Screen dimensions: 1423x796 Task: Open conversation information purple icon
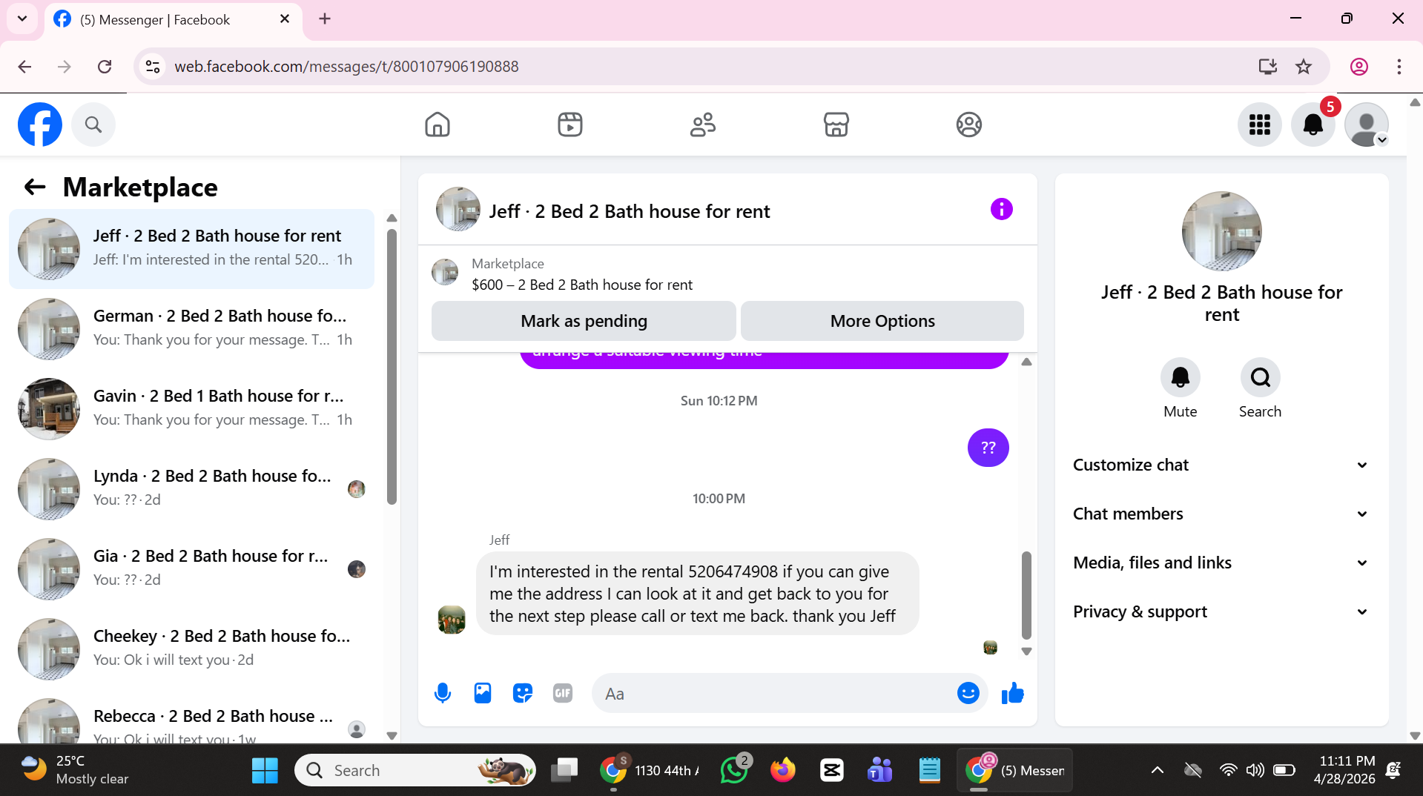tap(1001, 210)
